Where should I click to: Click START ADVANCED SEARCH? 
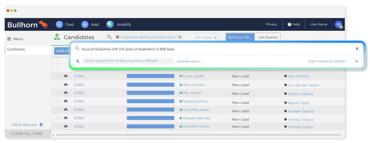[327, 62]
